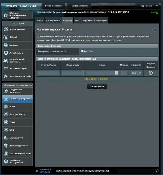Click the Застосувати button
Image resolution: width=163 pixels, height=175 pixels.
pos(97,87)
